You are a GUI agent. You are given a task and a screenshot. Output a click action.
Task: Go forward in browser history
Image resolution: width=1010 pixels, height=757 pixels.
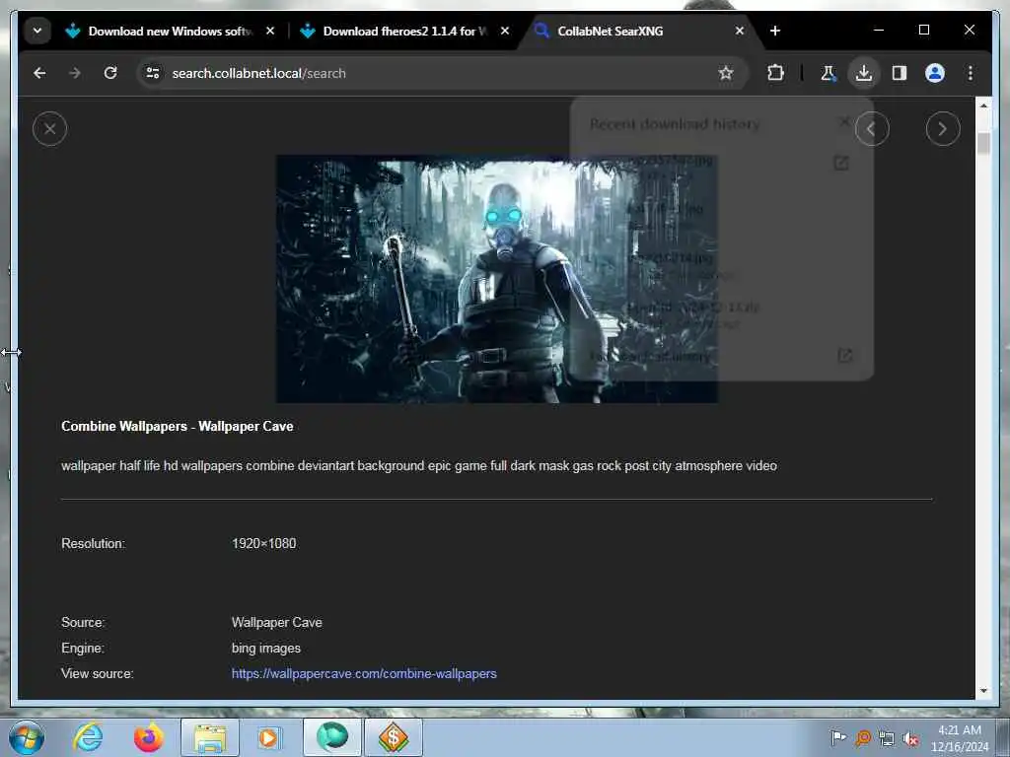click(x=75, y=73)
